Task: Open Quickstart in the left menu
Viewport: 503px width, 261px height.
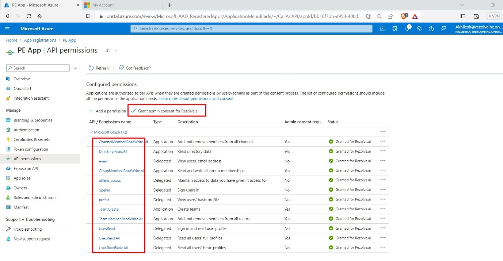Action: 22,89
